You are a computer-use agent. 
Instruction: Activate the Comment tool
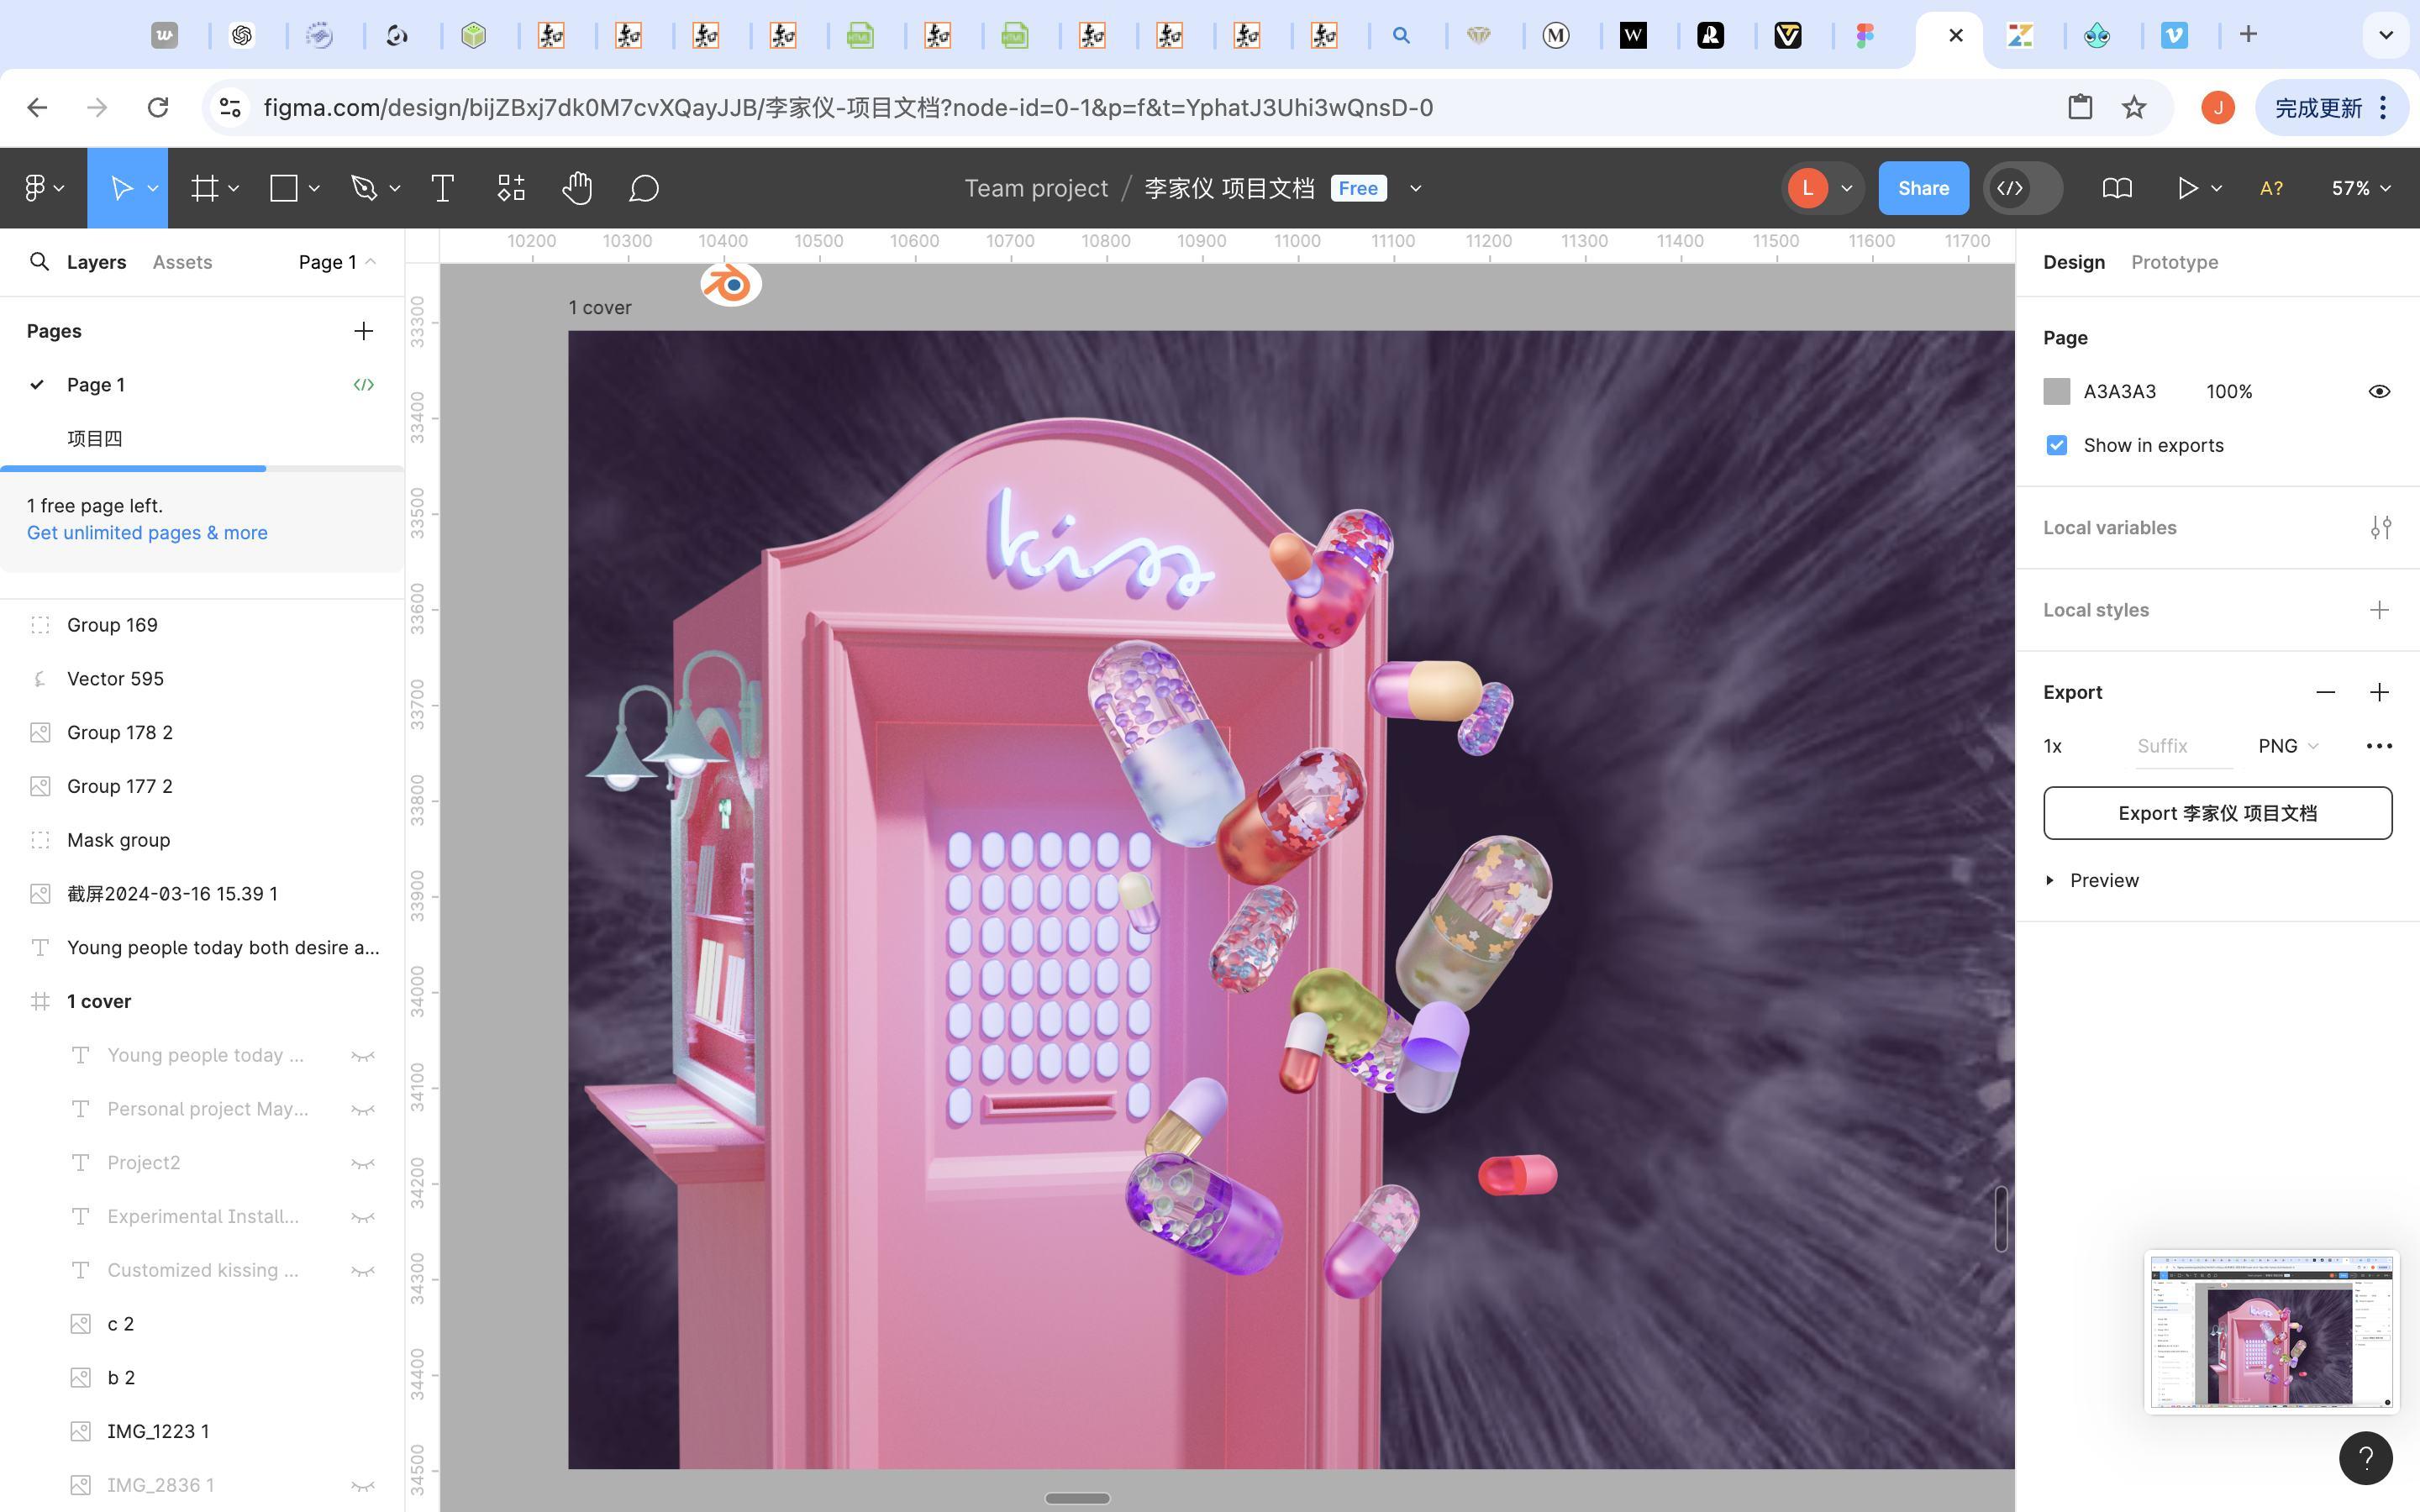click(644, 188)
